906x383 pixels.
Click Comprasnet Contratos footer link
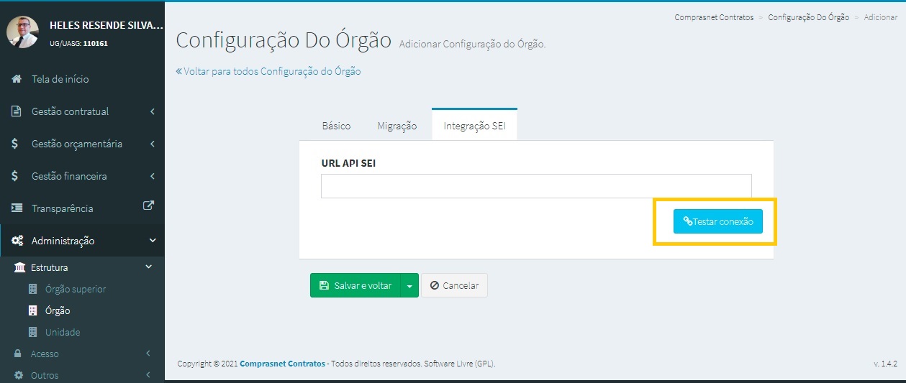pyautogui.click(x=282, y=364)
